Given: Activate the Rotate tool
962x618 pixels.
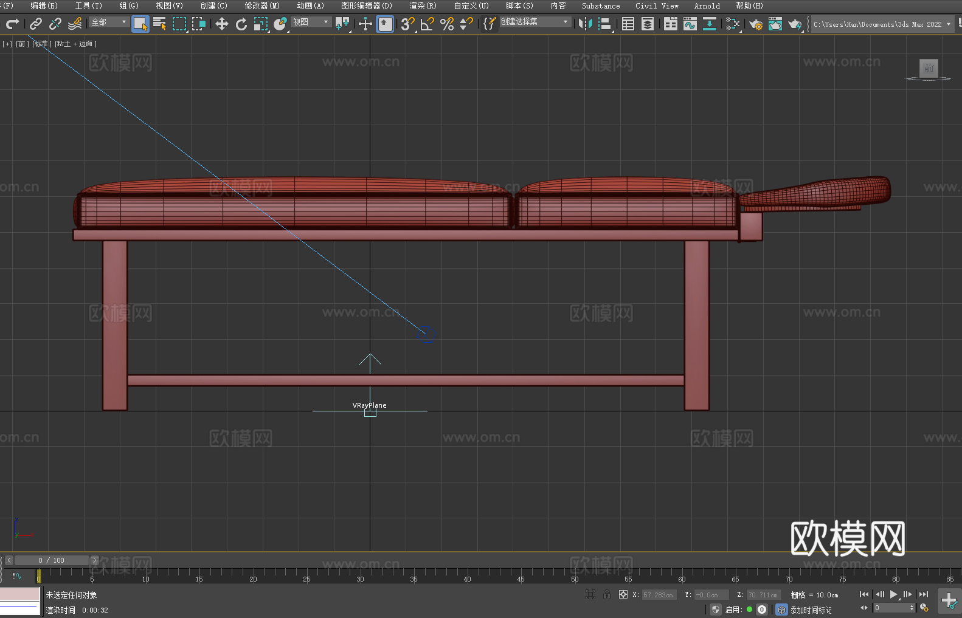Looking at the screenshot, I should coord(241,24).
